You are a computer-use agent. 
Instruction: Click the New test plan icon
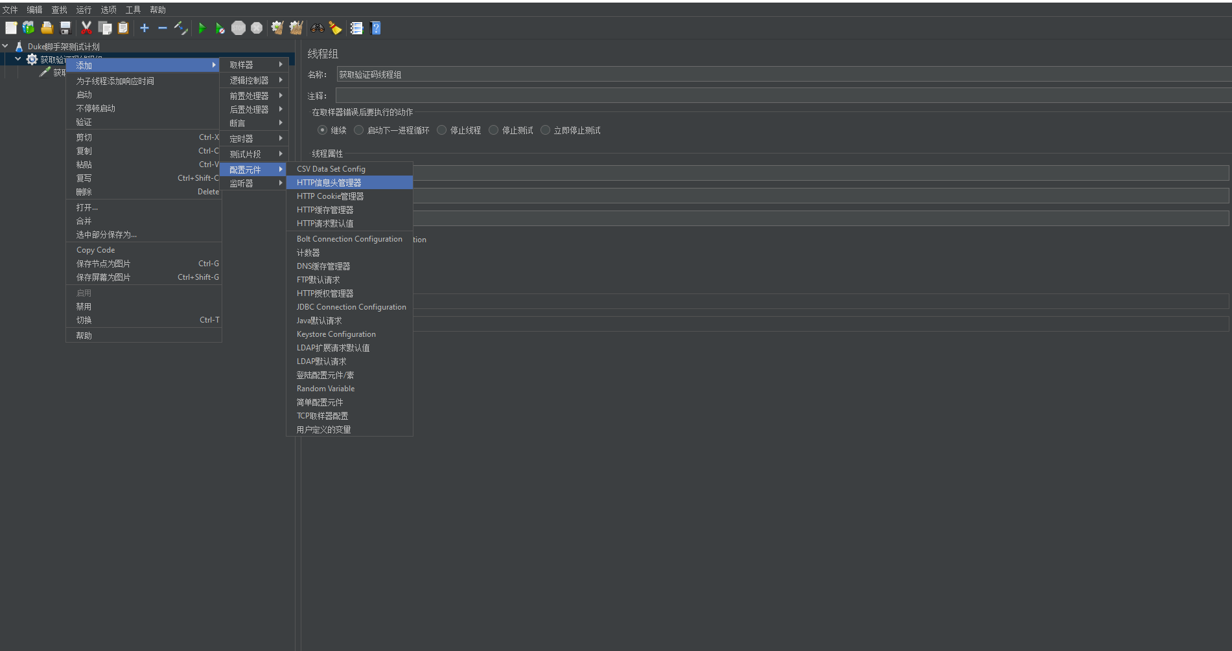click(x=11, y=28)
